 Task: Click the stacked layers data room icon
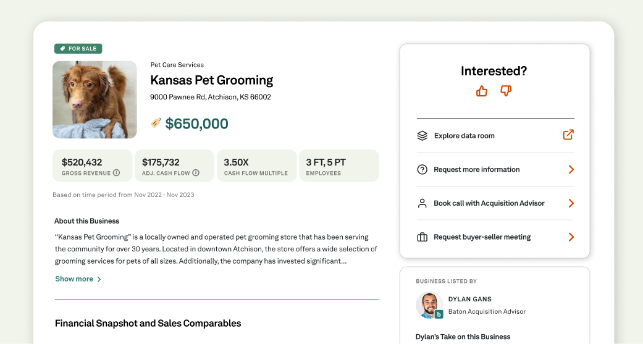422,136
